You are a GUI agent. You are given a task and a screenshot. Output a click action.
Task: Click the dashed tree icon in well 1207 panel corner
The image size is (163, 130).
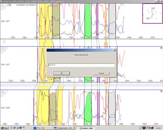click(x=4, y=7)
